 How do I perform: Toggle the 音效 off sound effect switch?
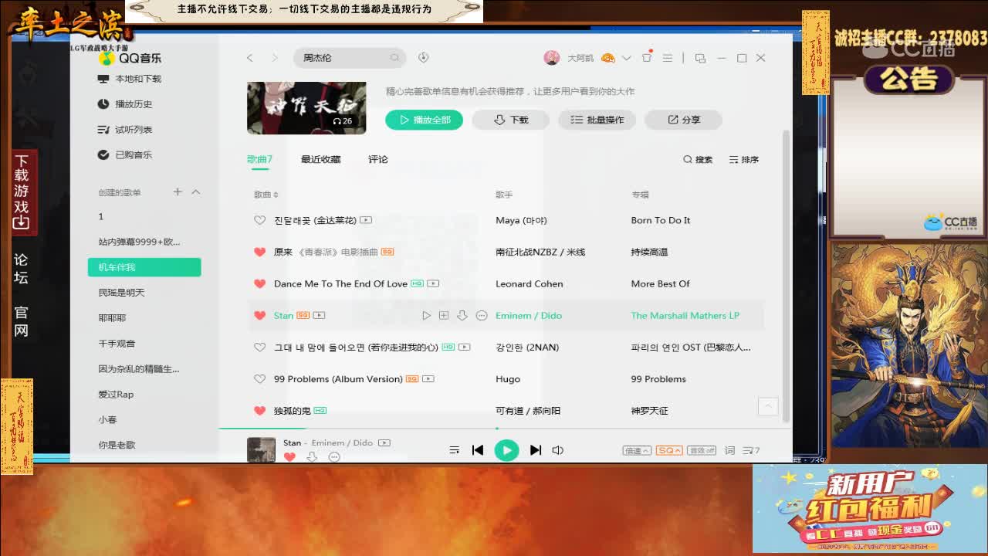pos(702,450)
